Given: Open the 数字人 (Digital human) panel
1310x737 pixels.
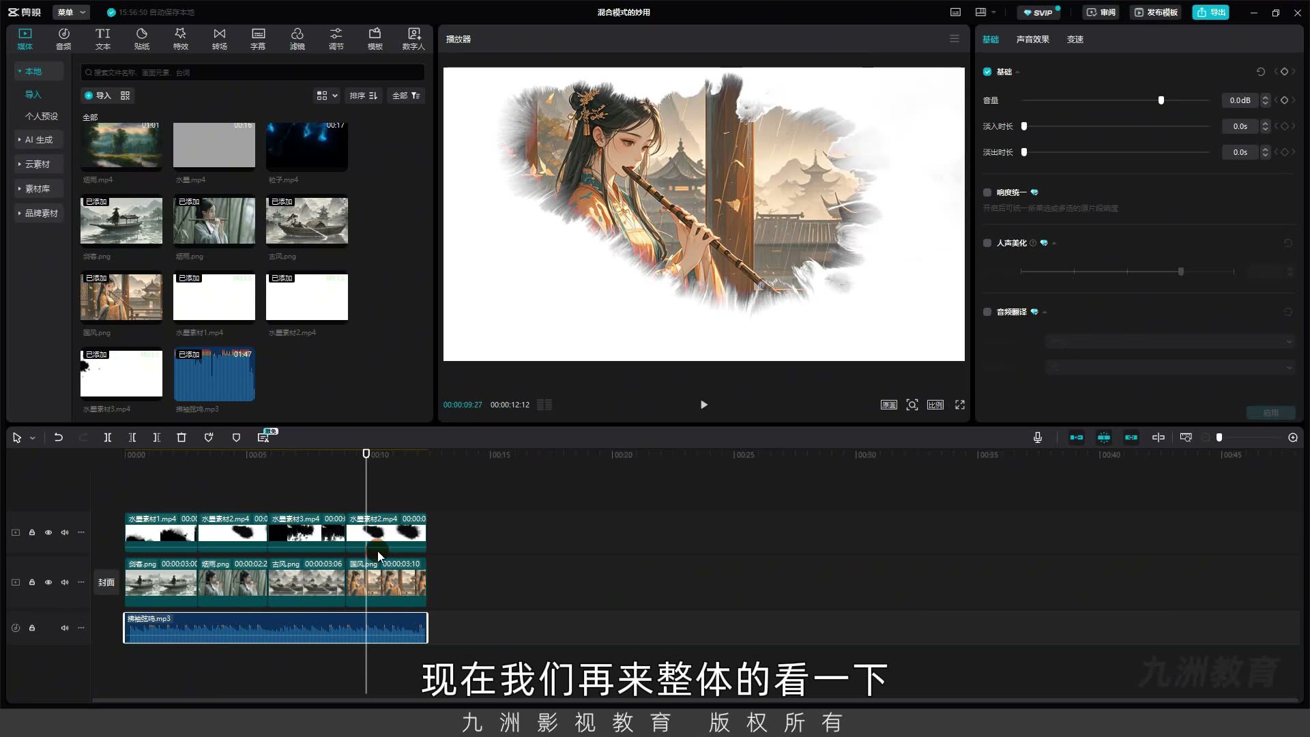Looking at the screenshot, I should (x=413, y=39).
